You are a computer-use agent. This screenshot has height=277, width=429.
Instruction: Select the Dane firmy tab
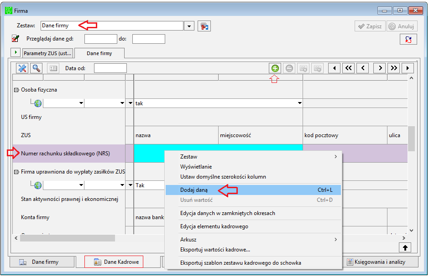coord(99,53)
